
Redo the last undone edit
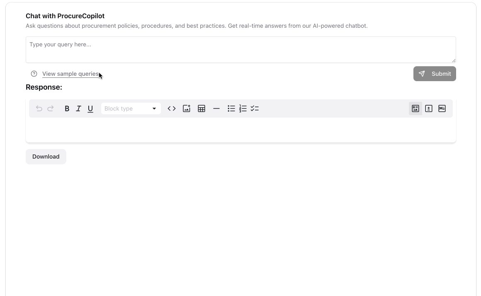[x=51, y=108]
